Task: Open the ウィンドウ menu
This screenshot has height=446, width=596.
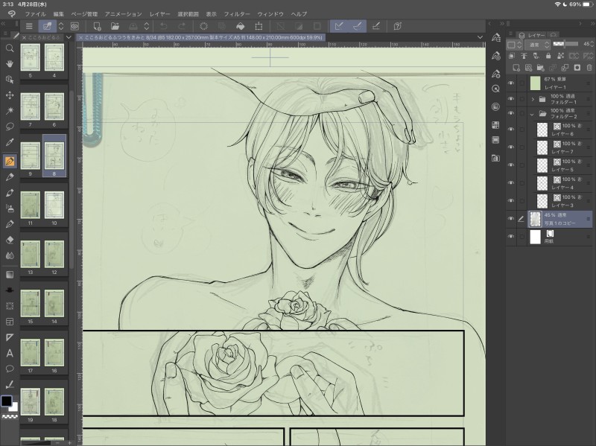Action: point(270,14)
